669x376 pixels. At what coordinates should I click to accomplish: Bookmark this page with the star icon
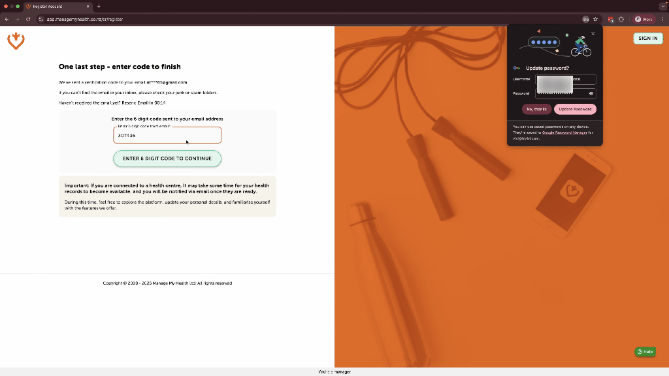coord(596,19)
